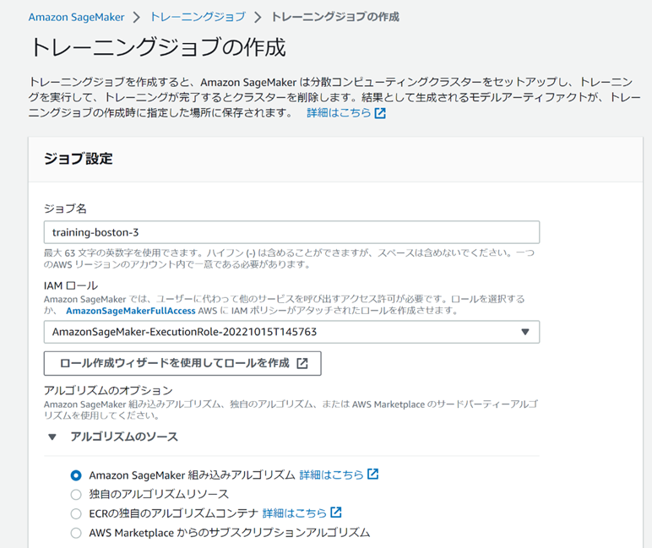Image resolution: width=652 pixels, height=548 pixels.
Task: Open the Amazon SageMaker breadcrumb link
Action: click(76, 17)
